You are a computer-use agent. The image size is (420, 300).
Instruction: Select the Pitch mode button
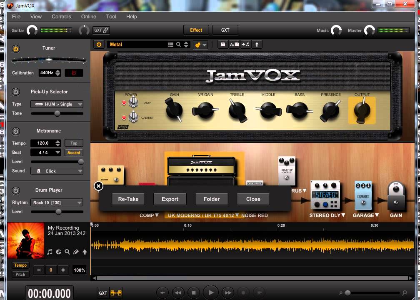[20, 275]
